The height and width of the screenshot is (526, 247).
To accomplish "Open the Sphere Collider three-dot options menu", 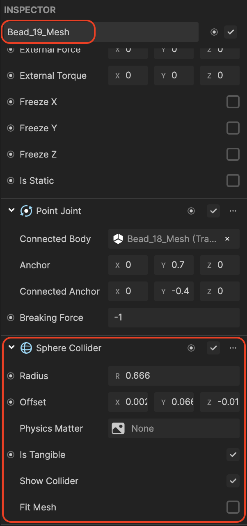I will click(x=233, y=348).
